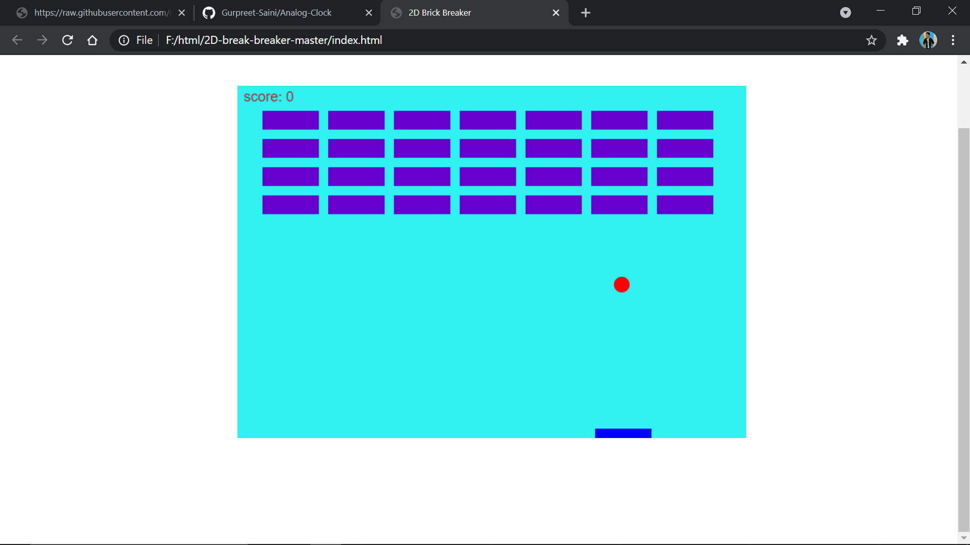This screenshot has height=545, width=970.
Task: Click the browser forward arrow
Action: click(42, 40)
